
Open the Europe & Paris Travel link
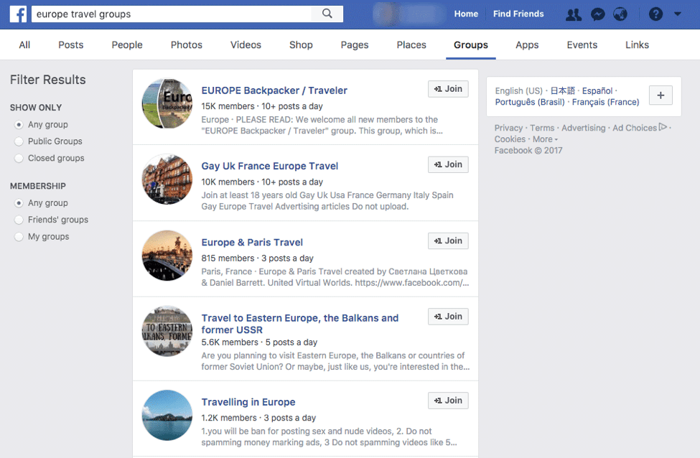click(252, 242)
